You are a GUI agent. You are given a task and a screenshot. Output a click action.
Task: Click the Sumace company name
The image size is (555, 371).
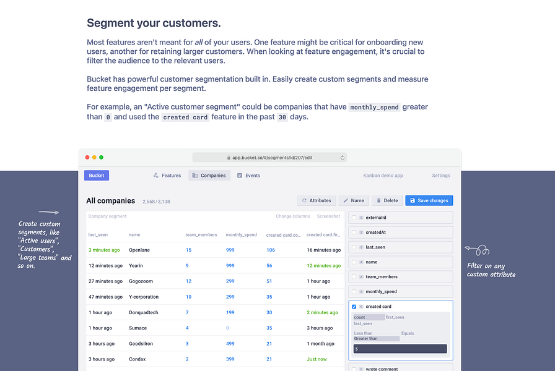pos(138,328)
